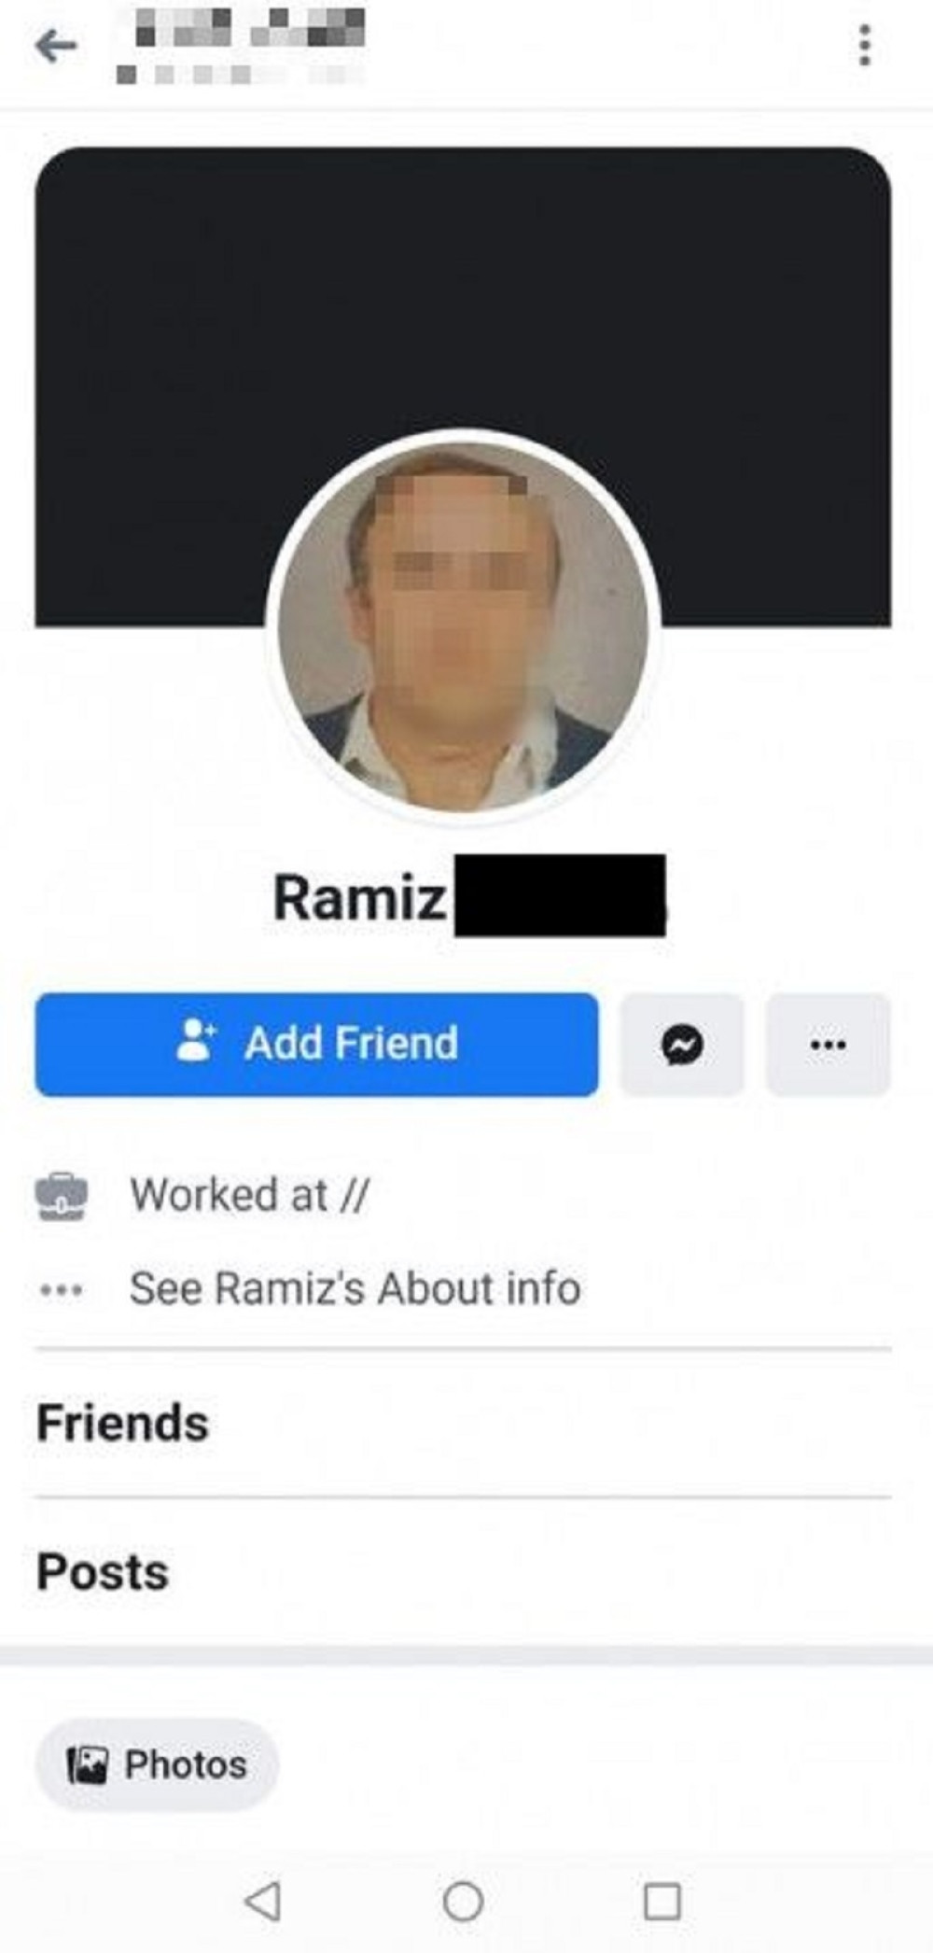This screenshot has width=933, height=1953.
Task: Click the three-dot icon beside About info
Action: [x=62, y=1290]
